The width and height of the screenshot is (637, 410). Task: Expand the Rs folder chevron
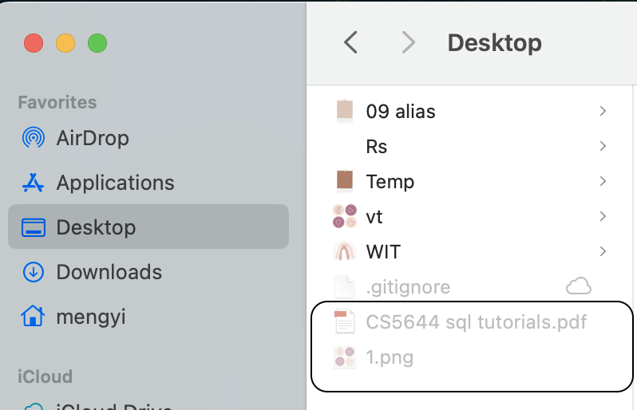point(603,146)
